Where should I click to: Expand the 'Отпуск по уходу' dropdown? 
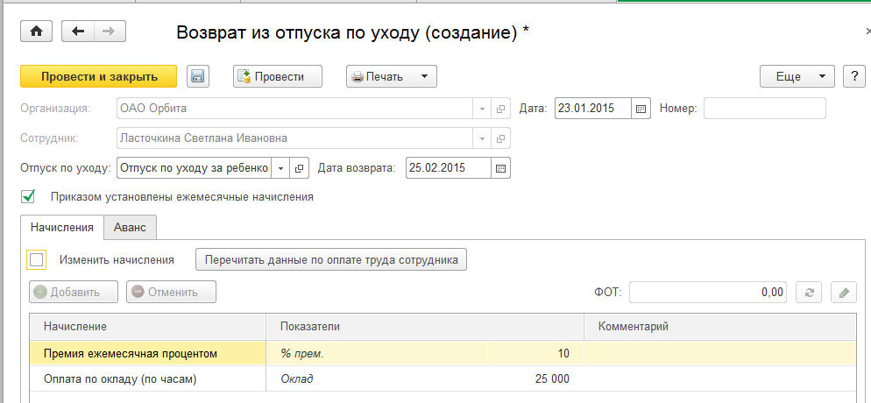280,168
